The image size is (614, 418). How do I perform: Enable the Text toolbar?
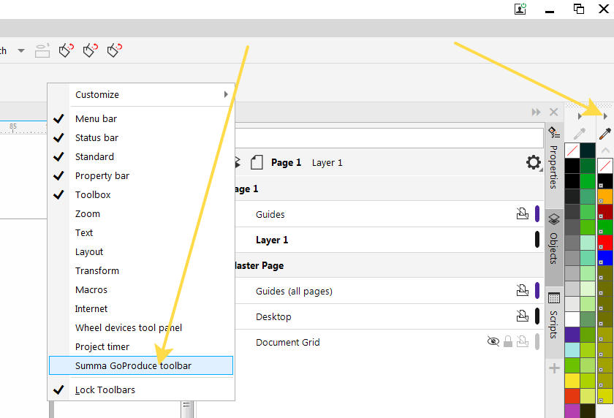tap(141, 232)
